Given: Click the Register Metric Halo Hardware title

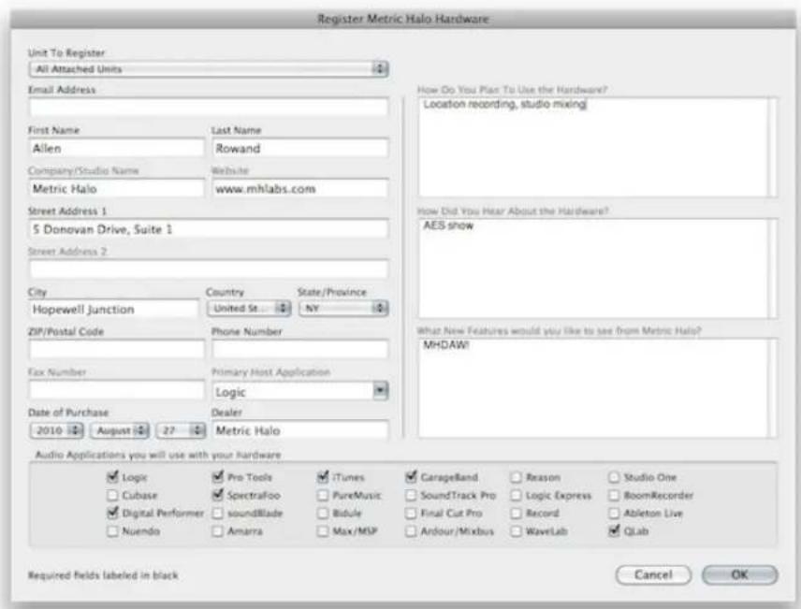Looking at the screenshot, I should pos(403,20).
